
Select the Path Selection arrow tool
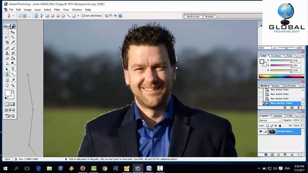pyautogui.click(x=7, y=69)
